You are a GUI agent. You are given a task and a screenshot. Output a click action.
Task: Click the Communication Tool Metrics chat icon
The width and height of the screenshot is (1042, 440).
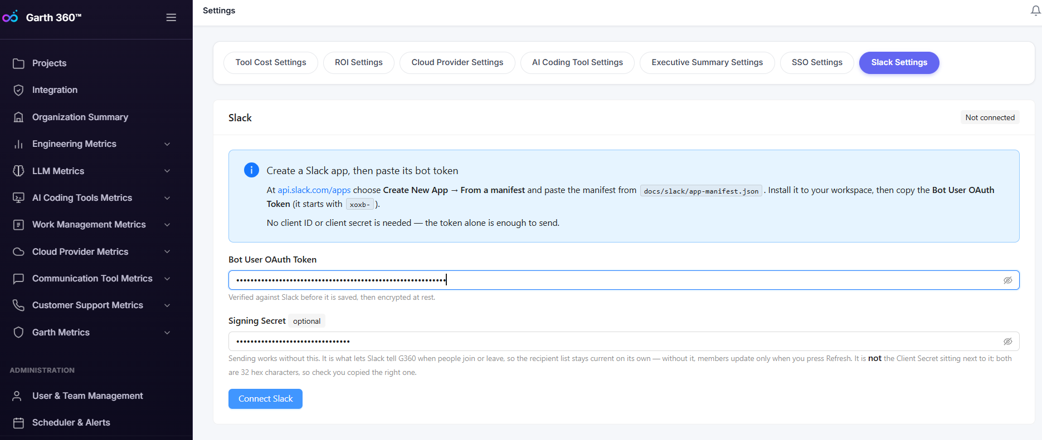pyautogui.click(x=18, y=279)
